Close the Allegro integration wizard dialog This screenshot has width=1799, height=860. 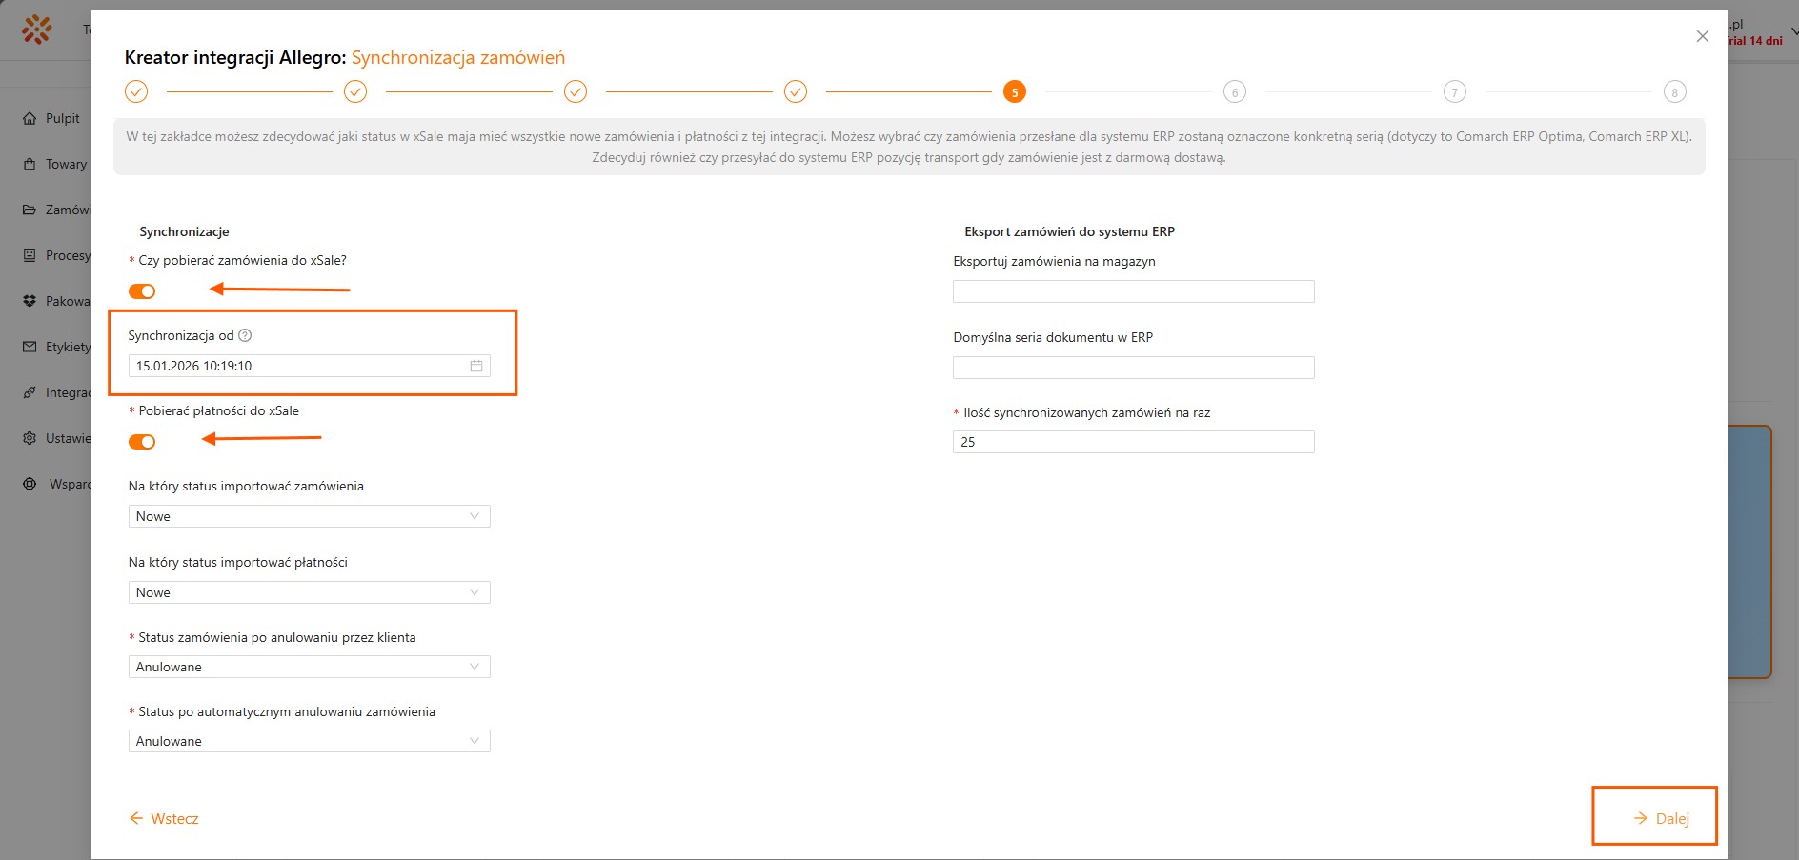[x=1702, y=36]
